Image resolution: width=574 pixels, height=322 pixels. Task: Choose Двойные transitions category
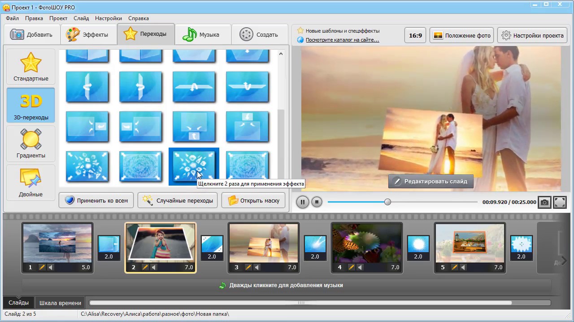point(31,182)
